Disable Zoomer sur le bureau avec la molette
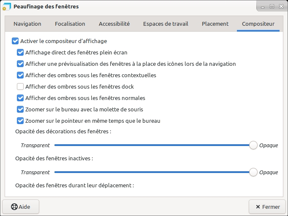Screen dimensions: 288x216 click(20, 110)
